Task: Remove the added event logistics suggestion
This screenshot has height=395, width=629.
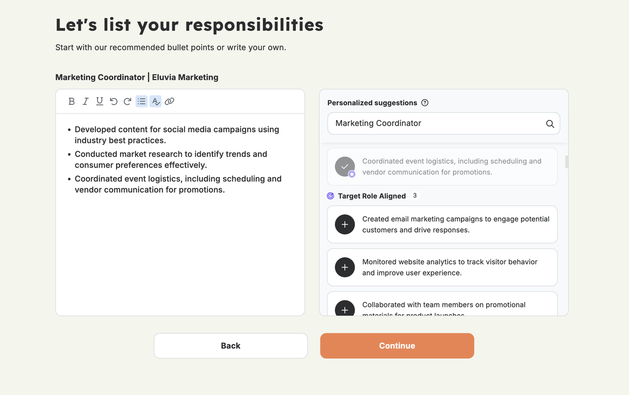Action: (x=345, y=167)
